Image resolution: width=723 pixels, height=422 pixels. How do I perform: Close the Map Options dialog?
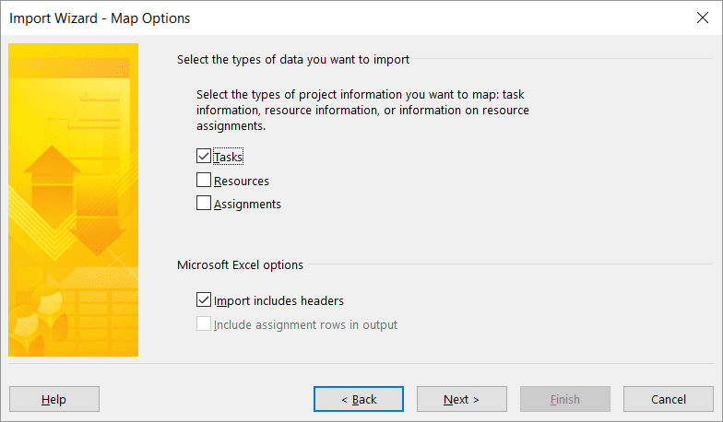[x=703, y=18]
